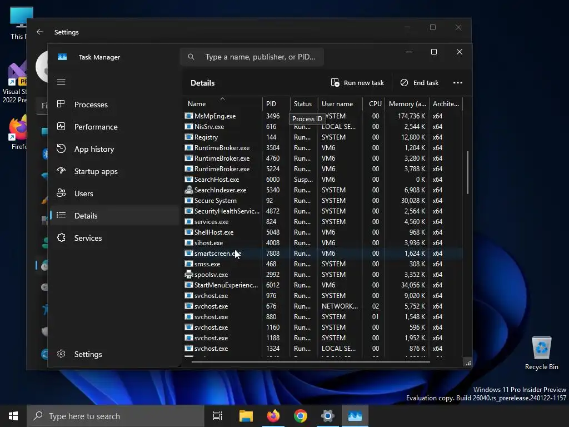Click the horizontal scrollbar in Details list
The image size is (569, 427).
tap(311, 361)
